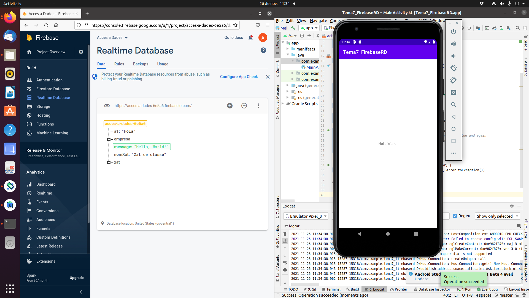Click the emulator zoom magnifier icon
This screenshot has width=529, height=298.
coord(453,105)
